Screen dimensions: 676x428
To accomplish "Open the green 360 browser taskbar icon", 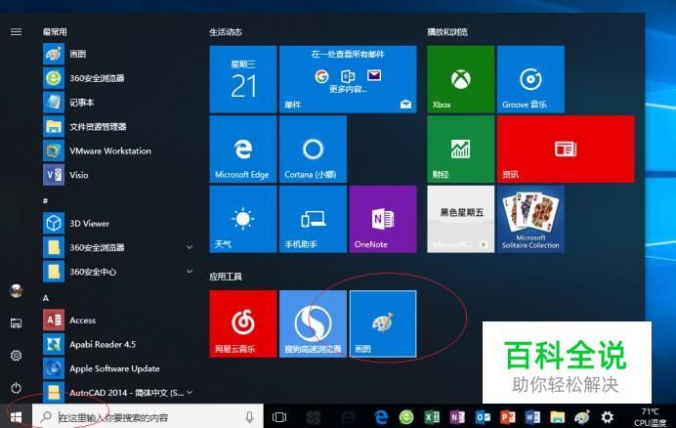I will 406,417.
